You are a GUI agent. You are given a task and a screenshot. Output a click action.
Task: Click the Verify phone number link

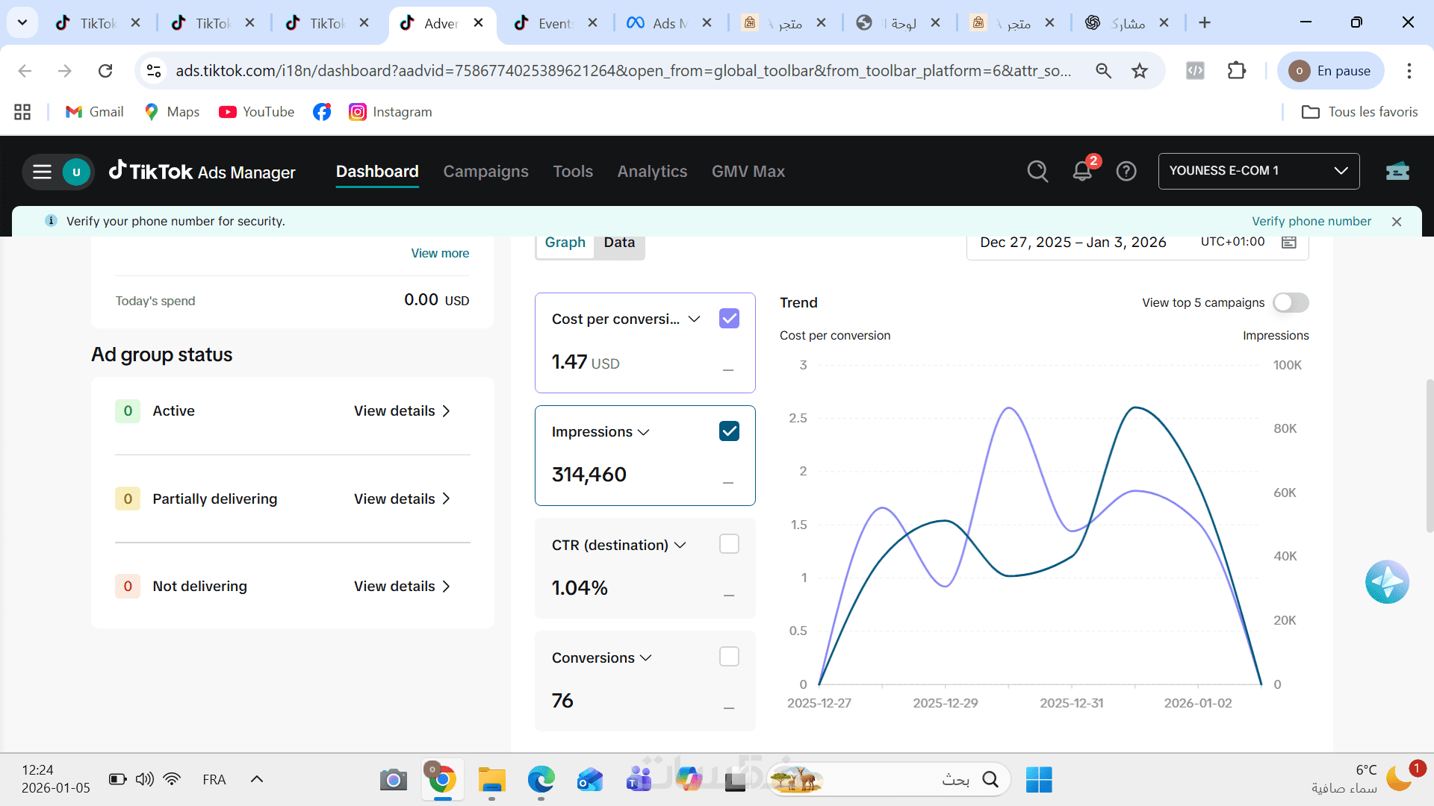click(x=1311, y=222)
